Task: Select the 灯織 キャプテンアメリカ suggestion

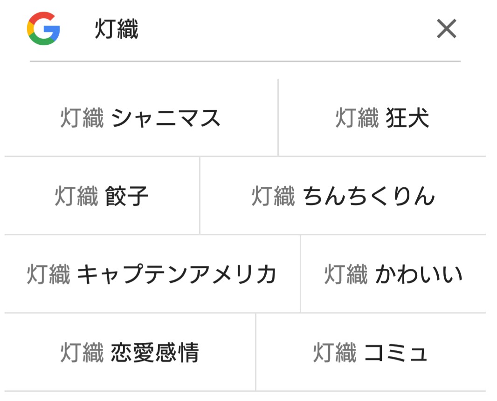Action: (x=152, y=274)
